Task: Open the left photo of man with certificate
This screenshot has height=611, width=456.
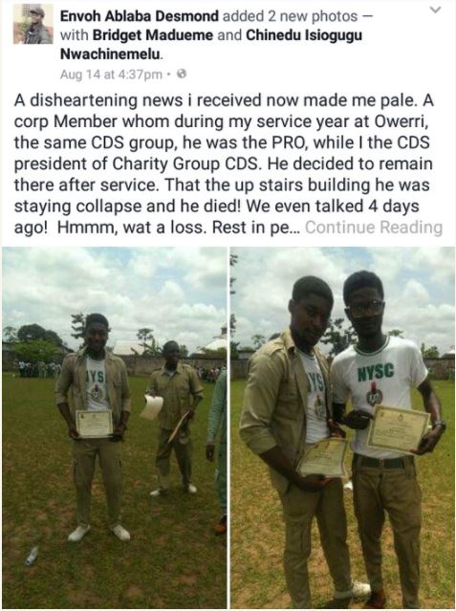Action: [x=114, y=427]
